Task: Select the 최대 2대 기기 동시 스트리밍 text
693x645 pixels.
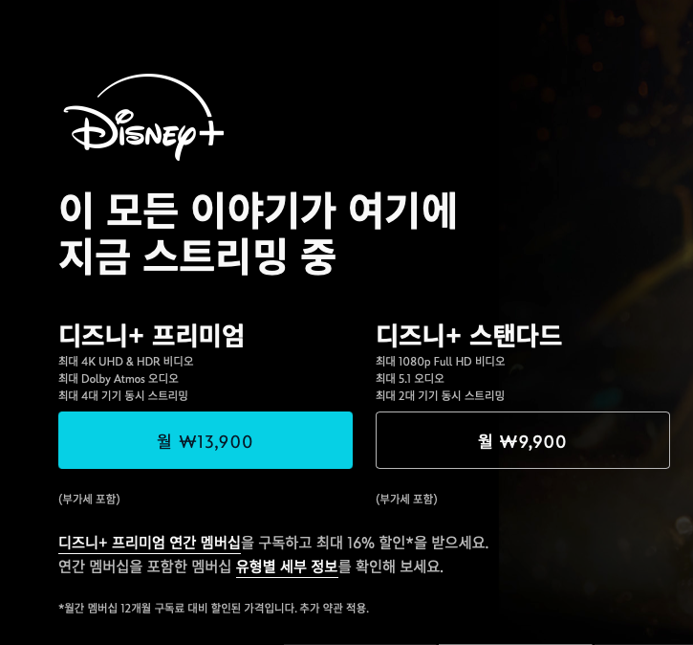Action: pos(441,395)
